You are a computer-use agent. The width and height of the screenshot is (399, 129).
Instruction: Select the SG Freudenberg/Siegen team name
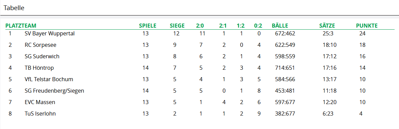[54, 91]
